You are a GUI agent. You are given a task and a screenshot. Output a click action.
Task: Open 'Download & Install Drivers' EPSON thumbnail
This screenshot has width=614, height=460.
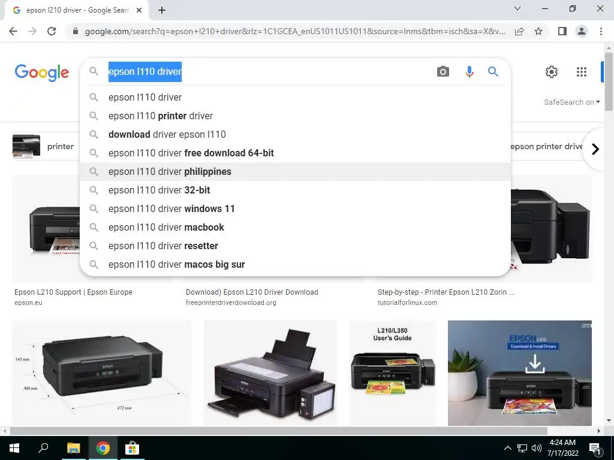point(520,373)
